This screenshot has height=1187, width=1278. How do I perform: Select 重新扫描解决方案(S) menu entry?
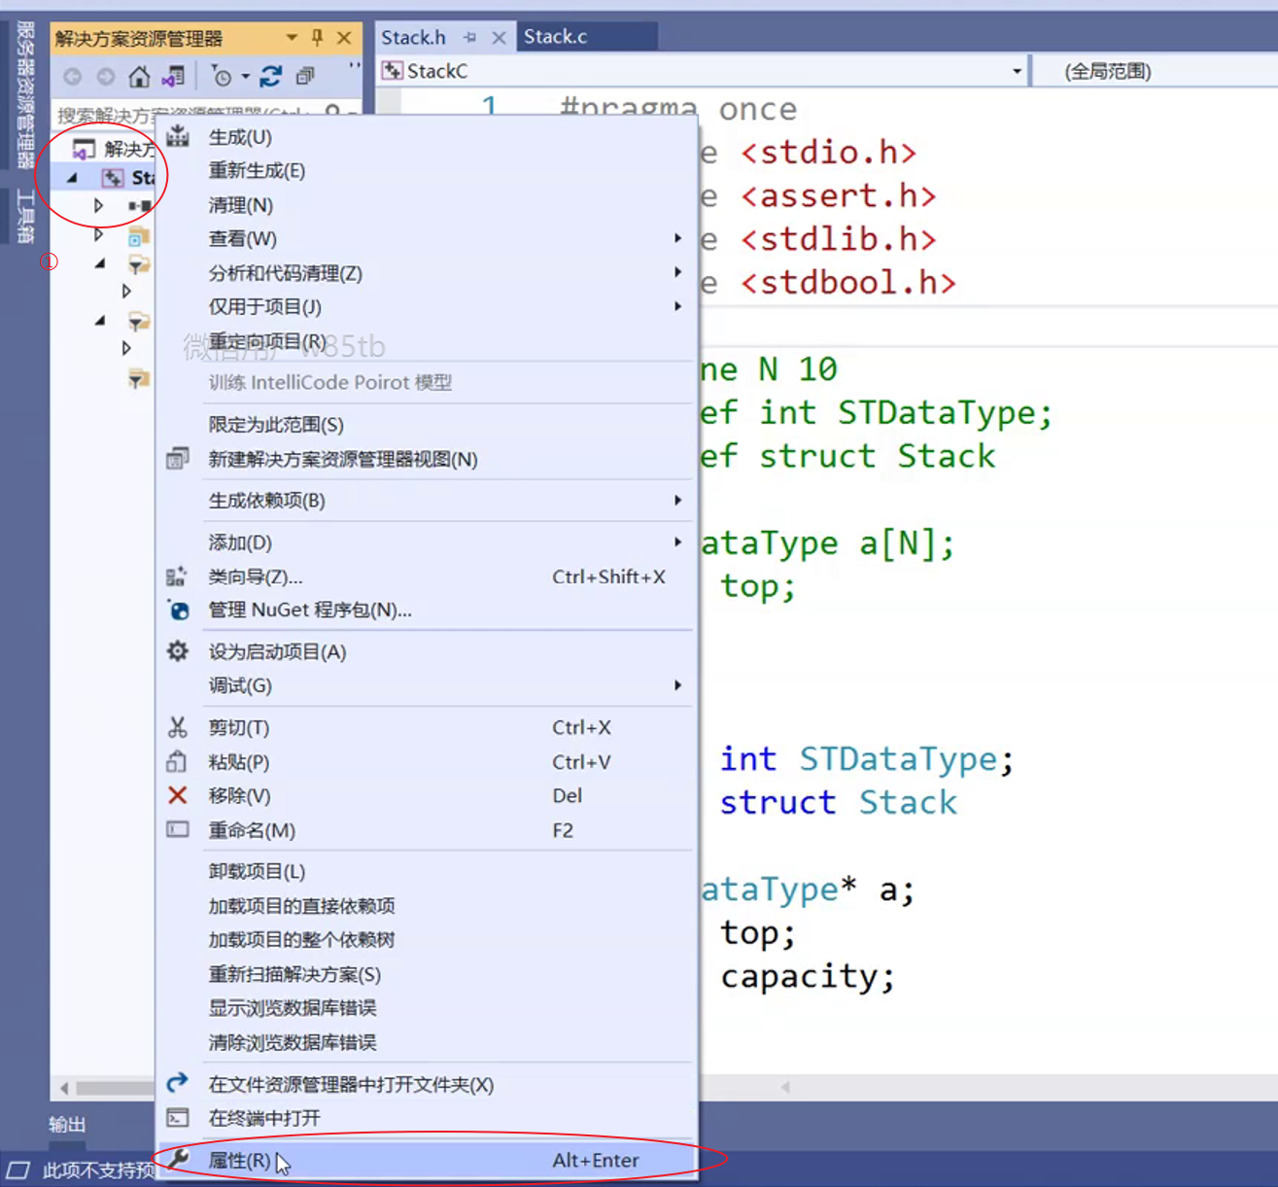click(294, 974)
